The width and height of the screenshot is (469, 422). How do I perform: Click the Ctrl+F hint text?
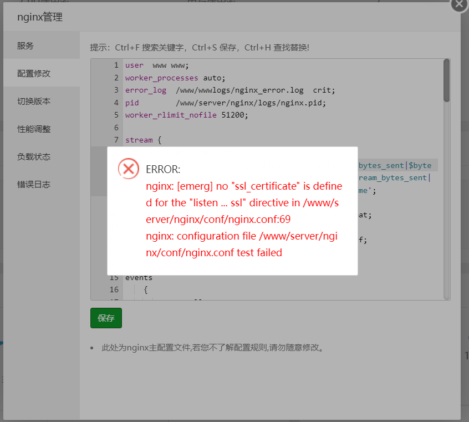(x=200, y=48)
